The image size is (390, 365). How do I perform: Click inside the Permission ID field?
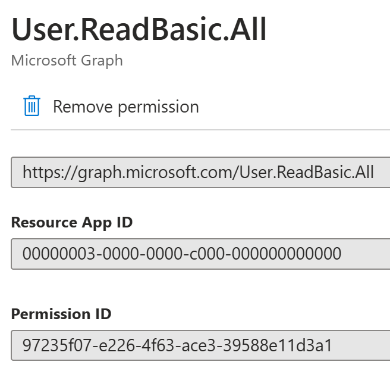pos(200,345)
